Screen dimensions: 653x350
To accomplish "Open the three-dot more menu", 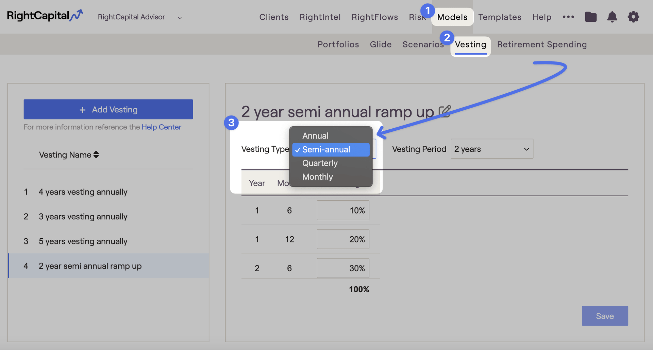I will [x=568, y=17].
